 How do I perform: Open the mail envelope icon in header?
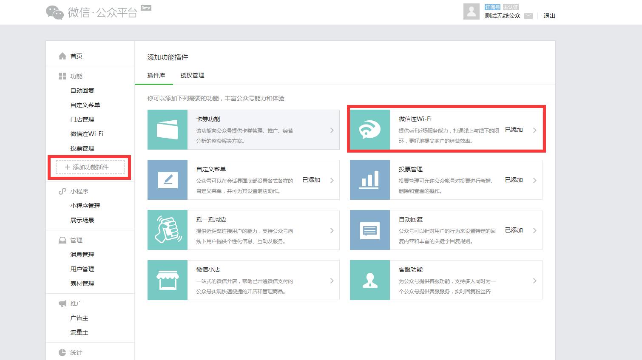pyautogui.click(x=528, y=16)
